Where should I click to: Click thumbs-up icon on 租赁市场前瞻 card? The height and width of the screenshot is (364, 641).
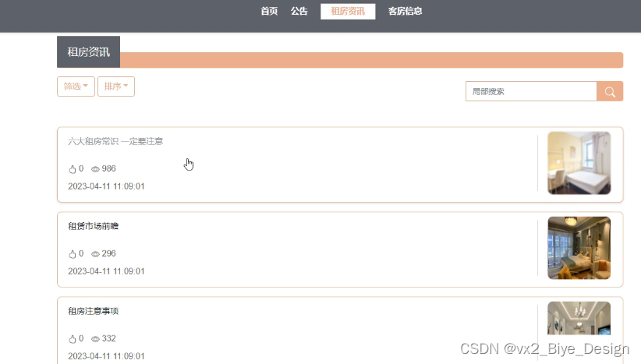pyautogui.click(x=73, y=253)
